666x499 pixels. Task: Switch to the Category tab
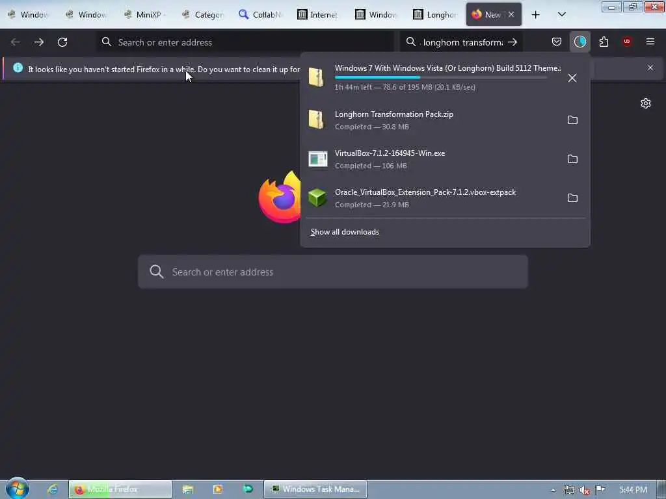click(x=203, y=14)
